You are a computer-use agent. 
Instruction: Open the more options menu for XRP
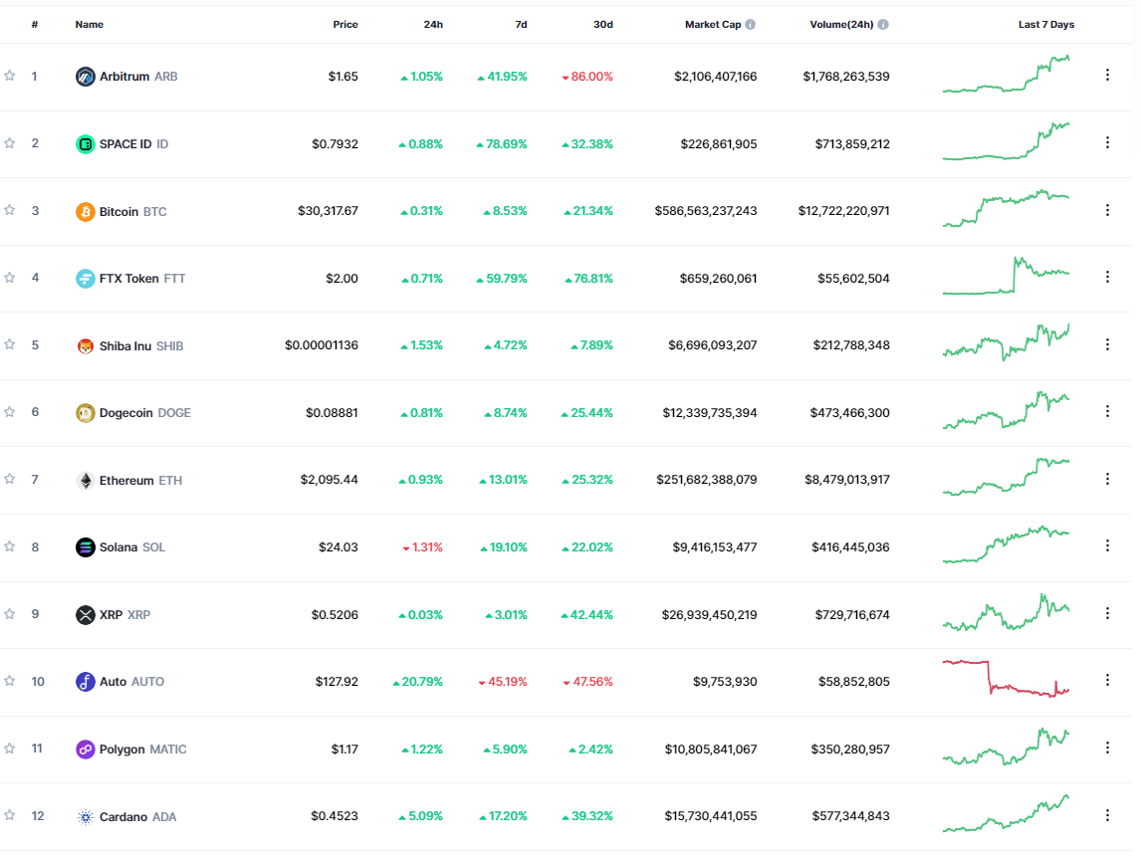tap(1107, 614)
